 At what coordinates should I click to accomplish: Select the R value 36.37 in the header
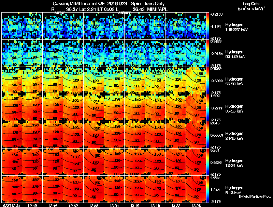tap(72, 10)
